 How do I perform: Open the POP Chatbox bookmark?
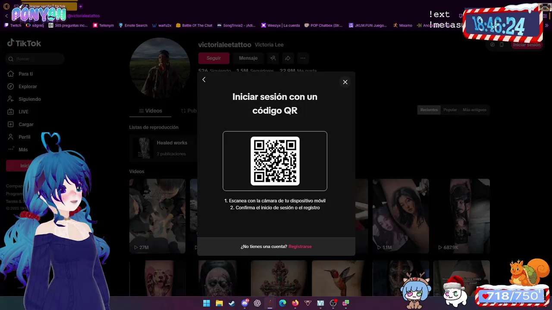323,25
